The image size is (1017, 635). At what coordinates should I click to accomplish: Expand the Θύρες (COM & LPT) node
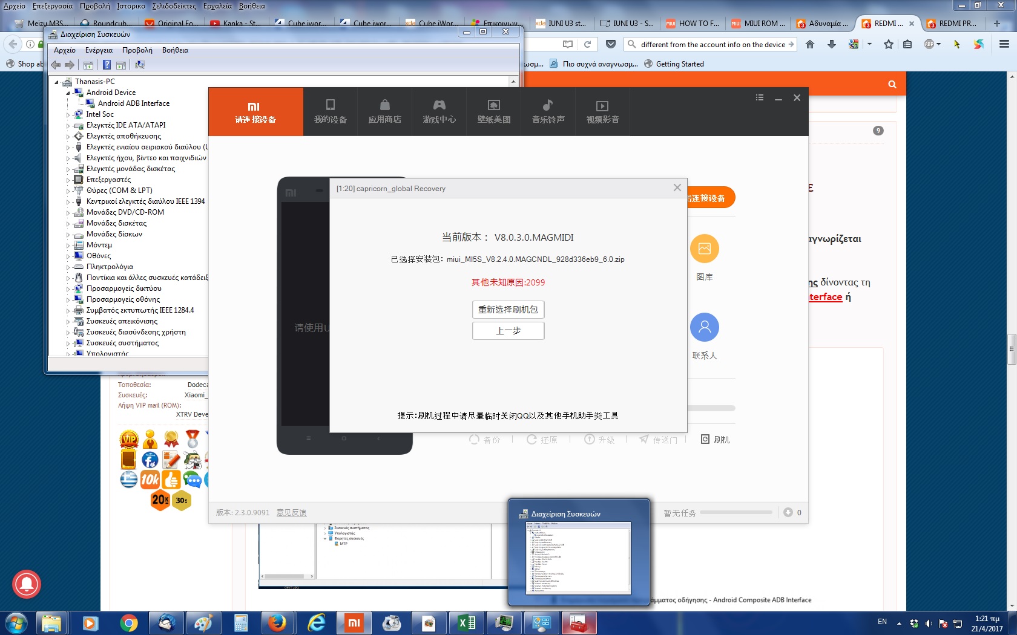click(x=68, y=191)
